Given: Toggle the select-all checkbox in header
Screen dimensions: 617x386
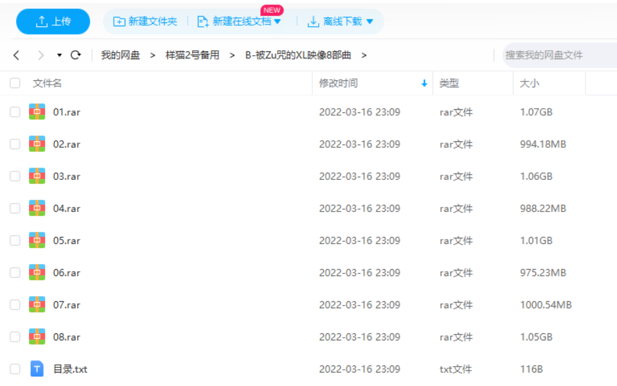Looking at the screenshot, I should (15, 83).
